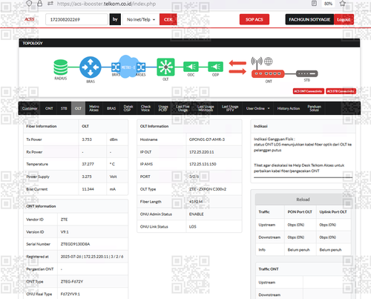Click the browser URL address bar
The width and height of the screenshot is (371, 299).
pyautogui.click(x=106, y=4)
